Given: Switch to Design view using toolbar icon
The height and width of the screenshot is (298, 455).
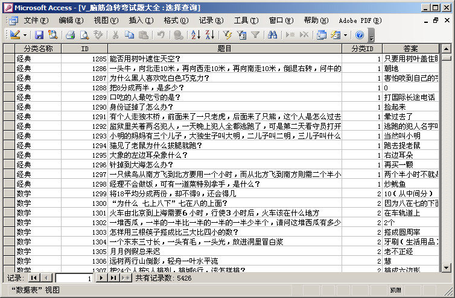Looking at the screenshot, I should coord(15,35).
